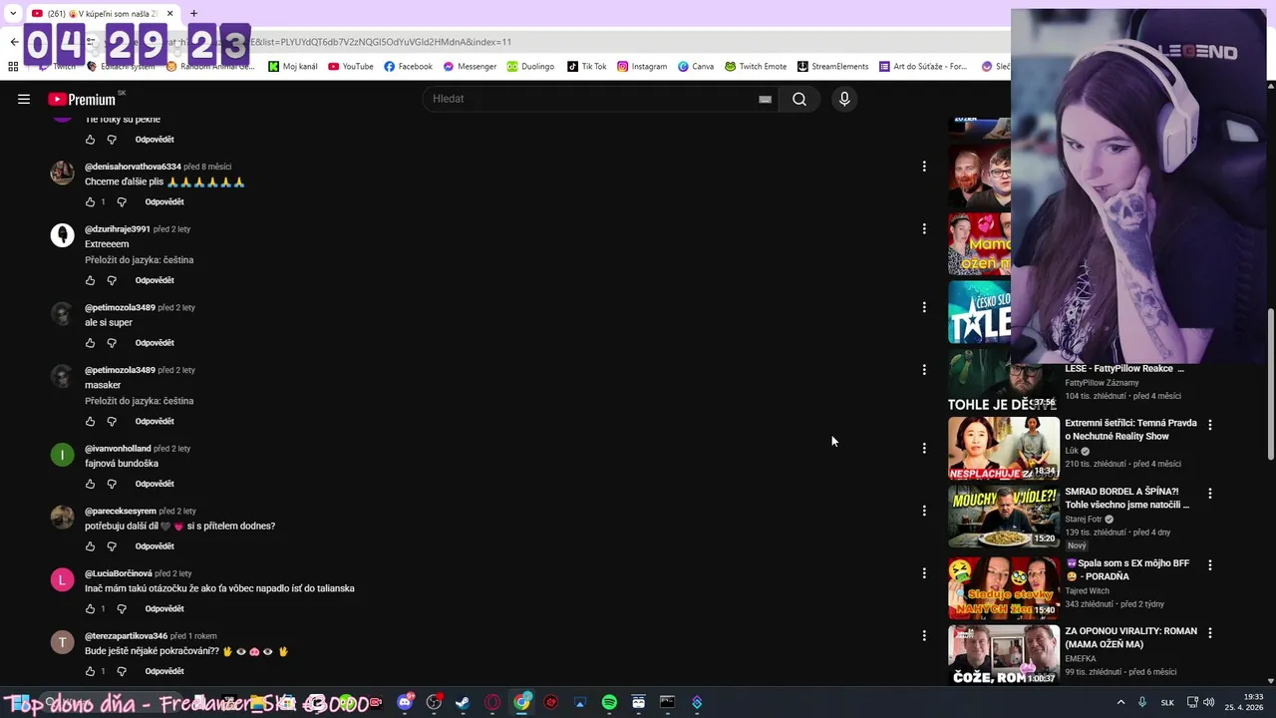
Task: Open options menu for @LuciaBorčinová comment
Action: click(924, 573)
